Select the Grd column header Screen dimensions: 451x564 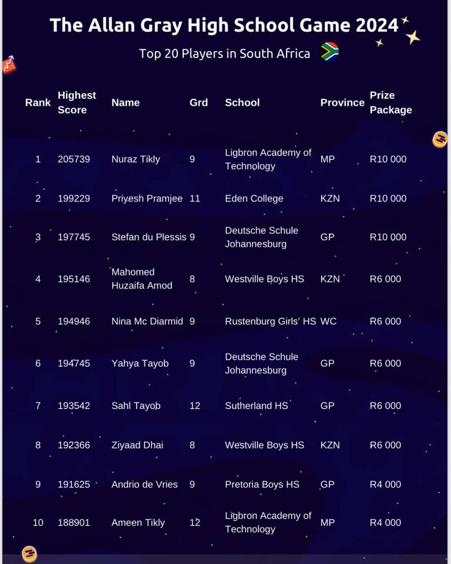(198, 102)
